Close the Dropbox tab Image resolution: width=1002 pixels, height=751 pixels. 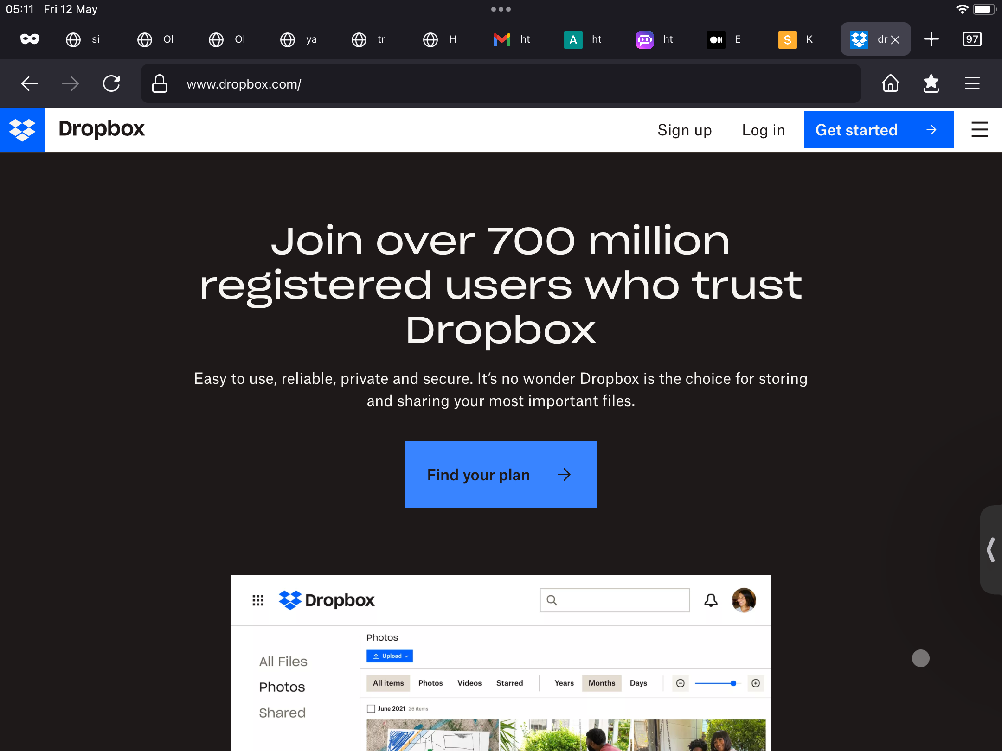tap(895, 40)
